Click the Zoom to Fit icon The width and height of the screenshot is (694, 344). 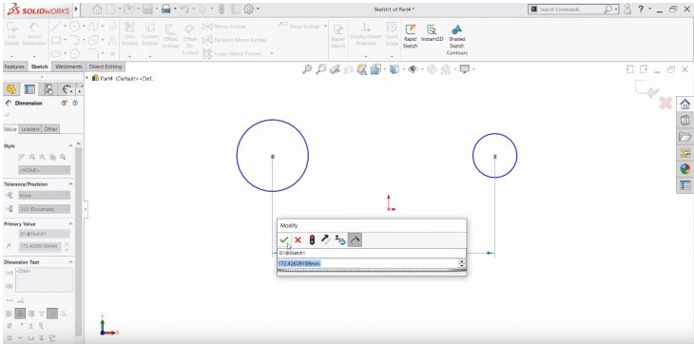click(x=307, y=69)
